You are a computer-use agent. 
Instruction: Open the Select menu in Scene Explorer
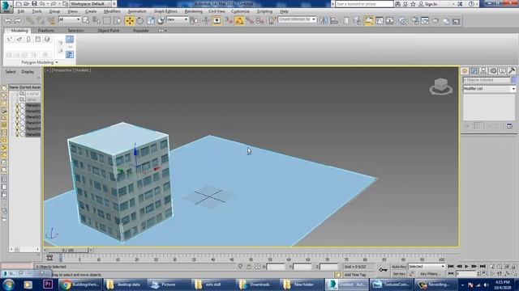point(11,72)
